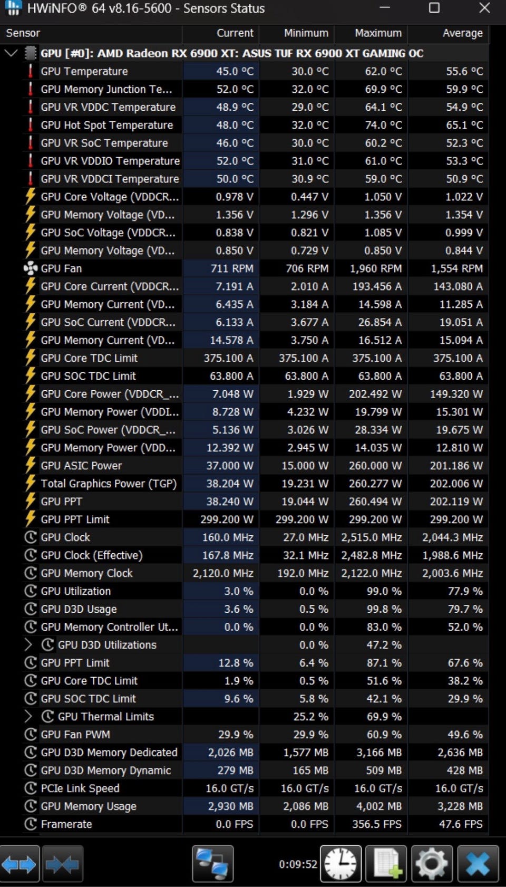Click the 74.0 °C hot spot maximum value
Screen dimensions: 506x887
point(383,125)
